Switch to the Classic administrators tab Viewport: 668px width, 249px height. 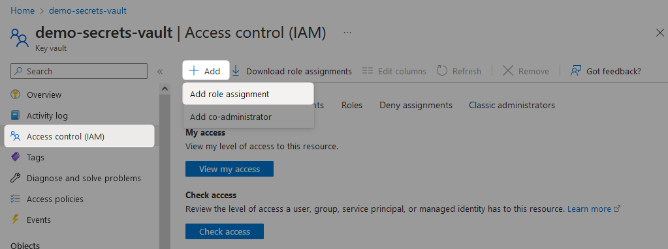pyautogui.click(x=512, y=105)
